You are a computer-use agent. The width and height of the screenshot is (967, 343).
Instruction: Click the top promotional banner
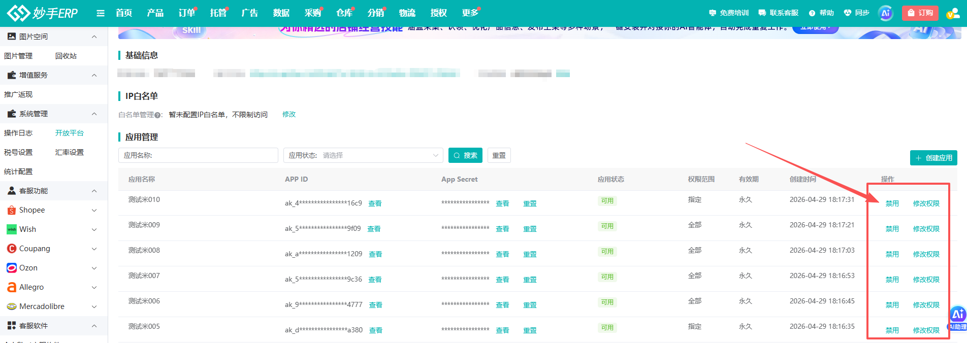539,32
